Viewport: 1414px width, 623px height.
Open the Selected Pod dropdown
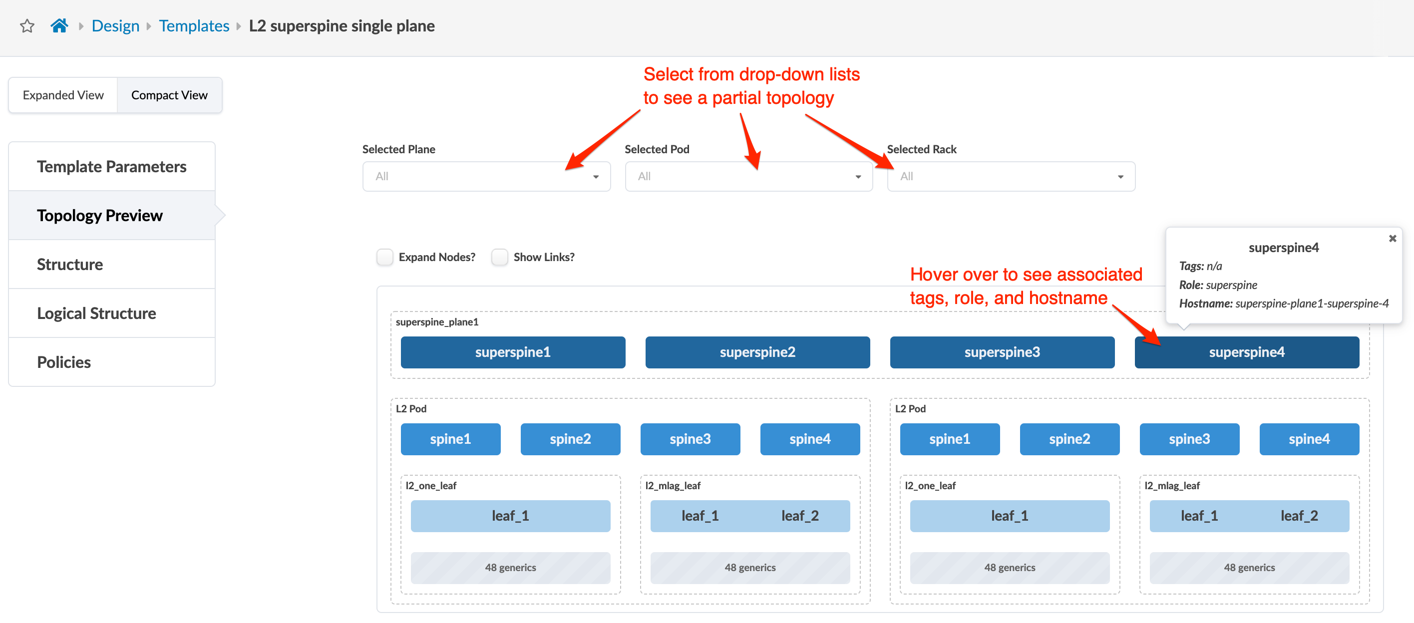(748, 176)
